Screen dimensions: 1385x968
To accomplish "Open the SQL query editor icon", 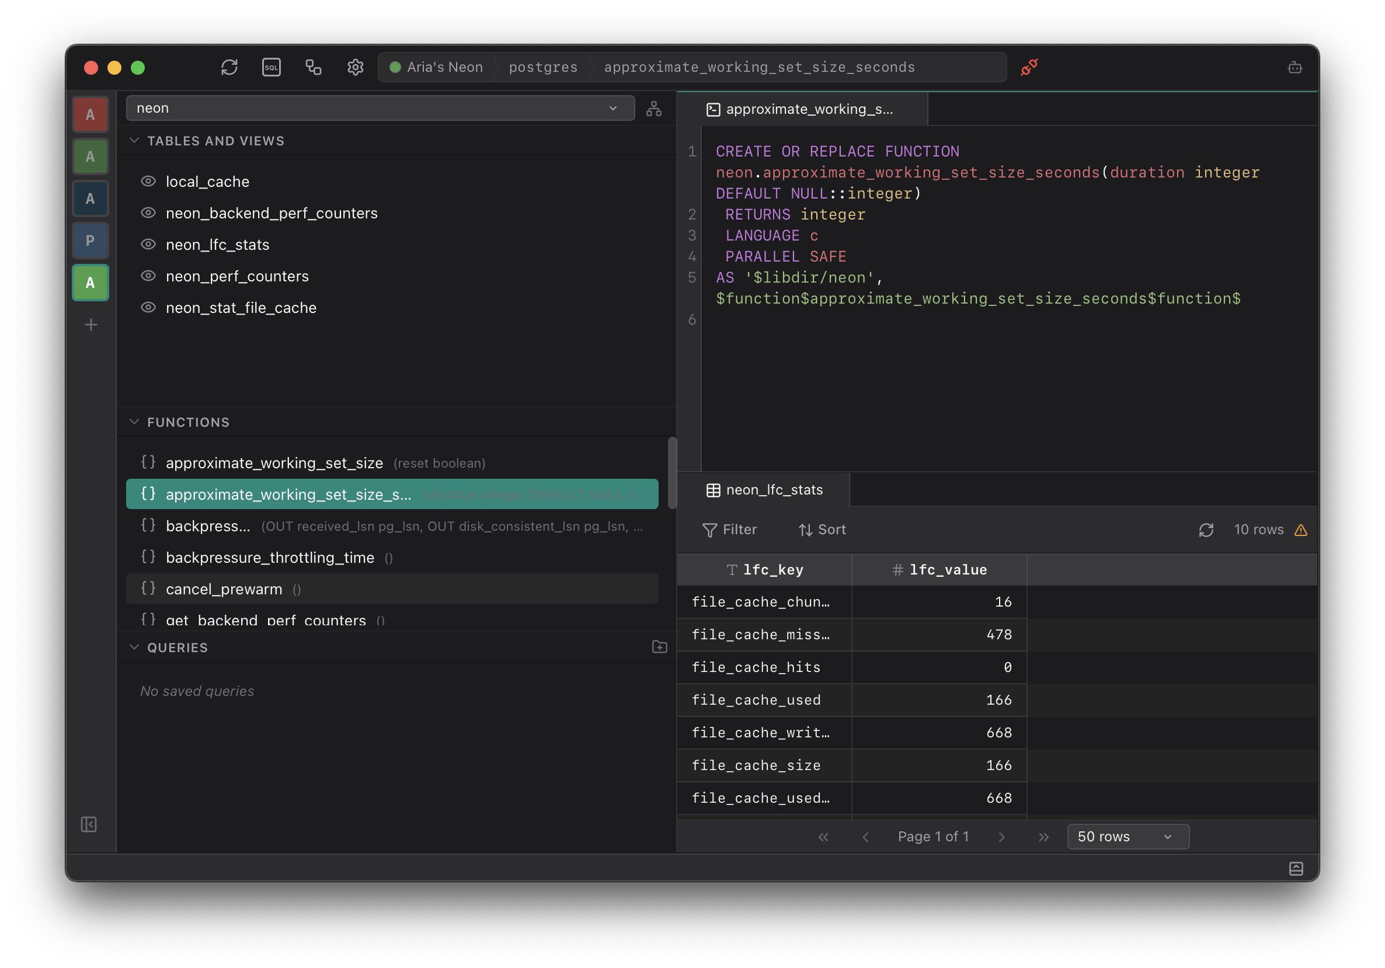I will (x=272, y=67).
